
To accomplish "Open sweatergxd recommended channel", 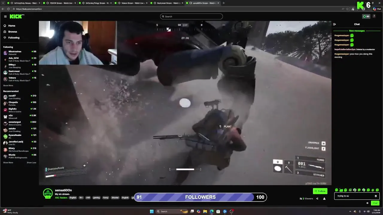I will coord(19,123).
